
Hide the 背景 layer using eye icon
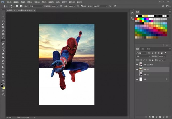[137, 79]
